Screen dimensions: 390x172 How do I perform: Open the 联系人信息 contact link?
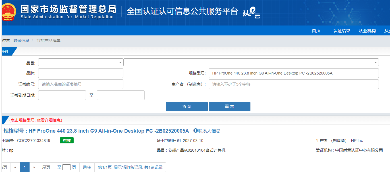coord(209,131)
